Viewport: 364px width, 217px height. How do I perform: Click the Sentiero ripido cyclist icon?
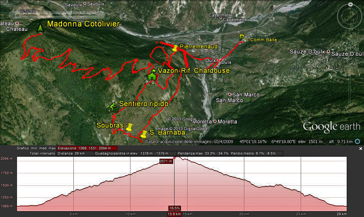[113, 108]
